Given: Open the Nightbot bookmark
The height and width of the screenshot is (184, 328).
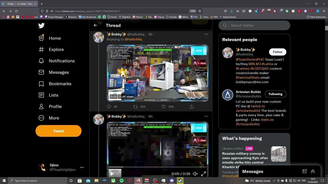Looking at the screenshot, I should coord(124,17).
